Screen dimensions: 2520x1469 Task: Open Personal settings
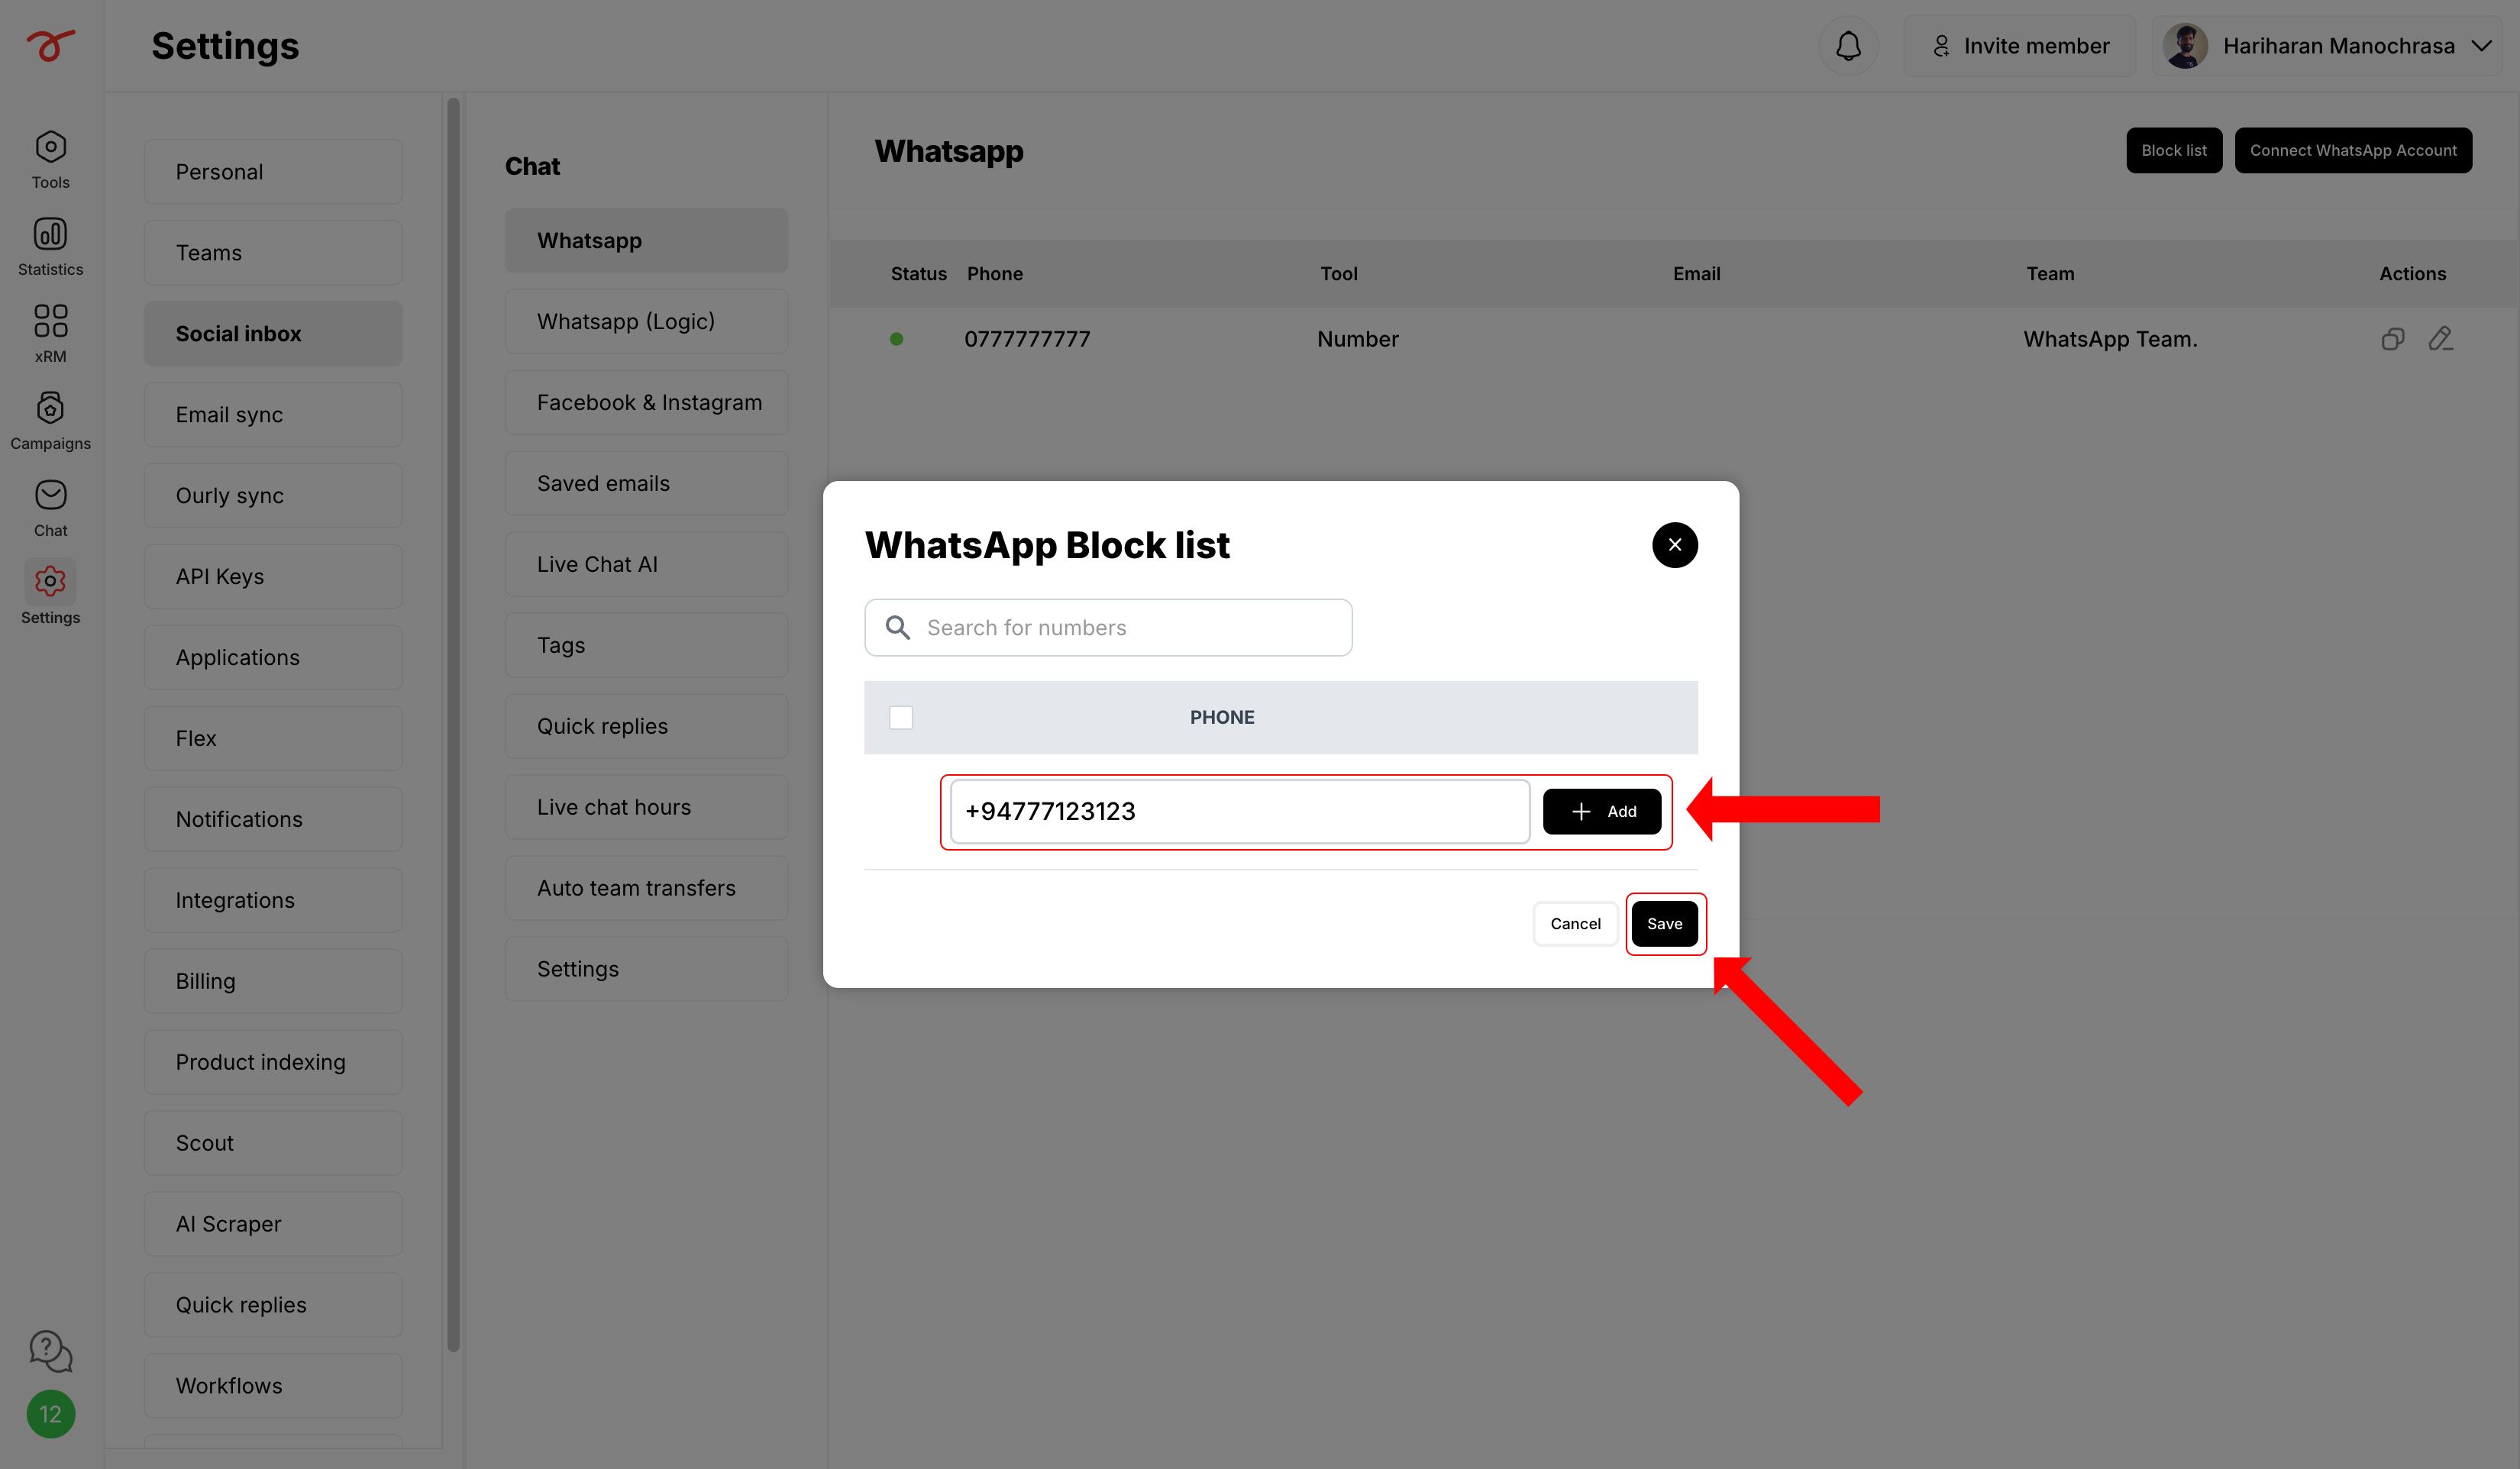pos(273,172)
